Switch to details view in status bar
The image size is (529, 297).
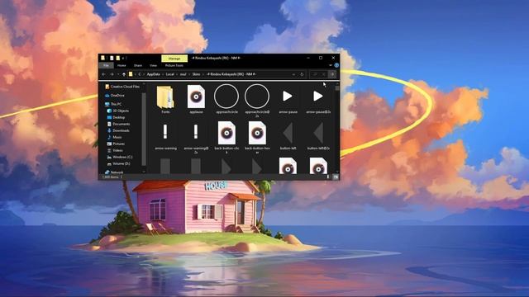pyautogui.click(x=328, y=177)
